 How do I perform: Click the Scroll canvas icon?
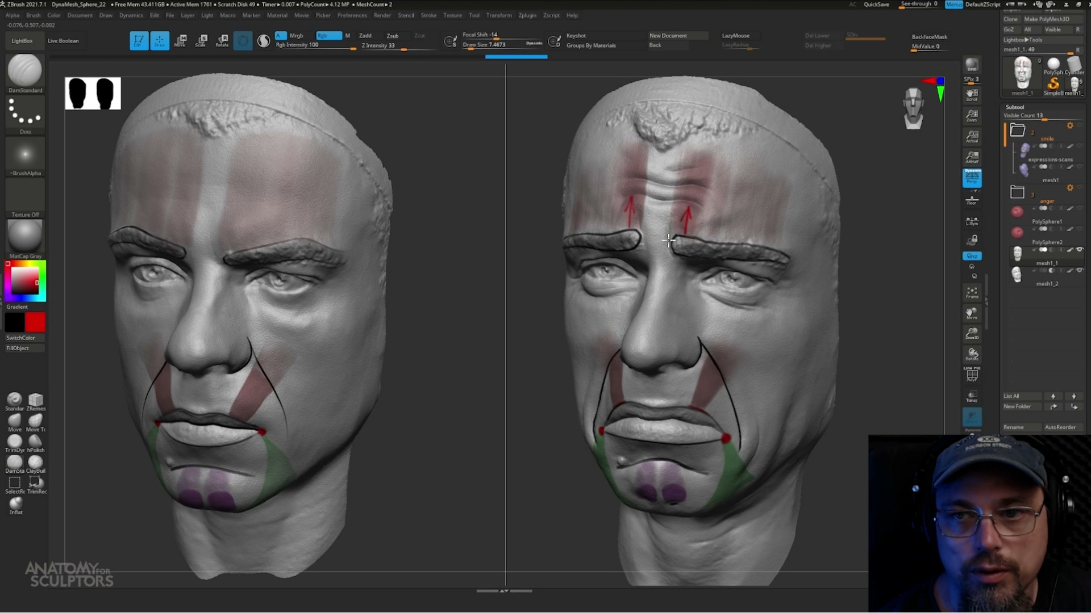click(x=972, y=95)
